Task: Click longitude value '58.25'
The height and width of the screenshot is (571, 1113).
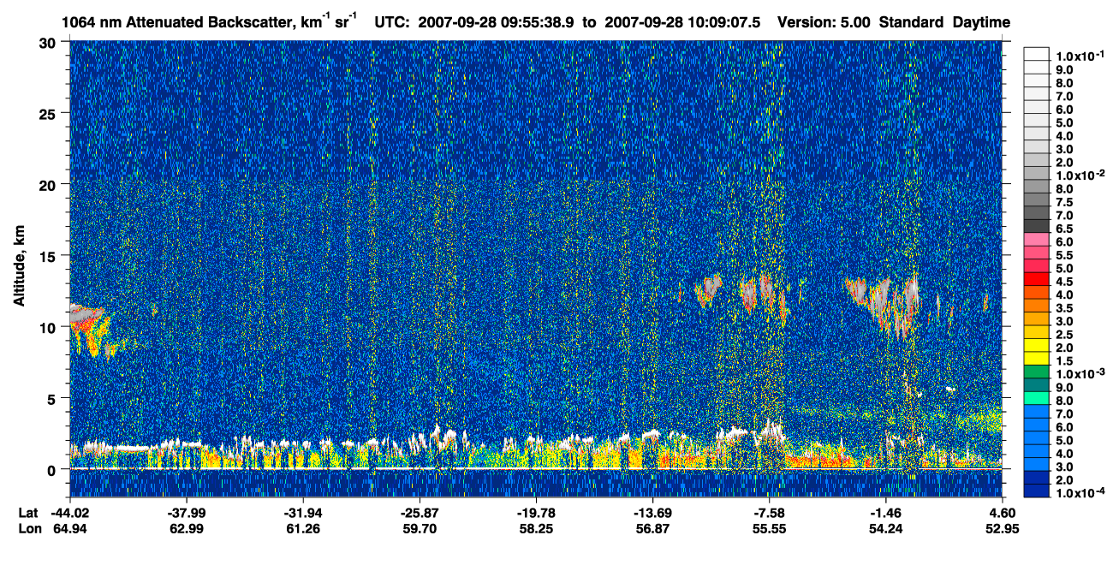Action: (536, 528)
